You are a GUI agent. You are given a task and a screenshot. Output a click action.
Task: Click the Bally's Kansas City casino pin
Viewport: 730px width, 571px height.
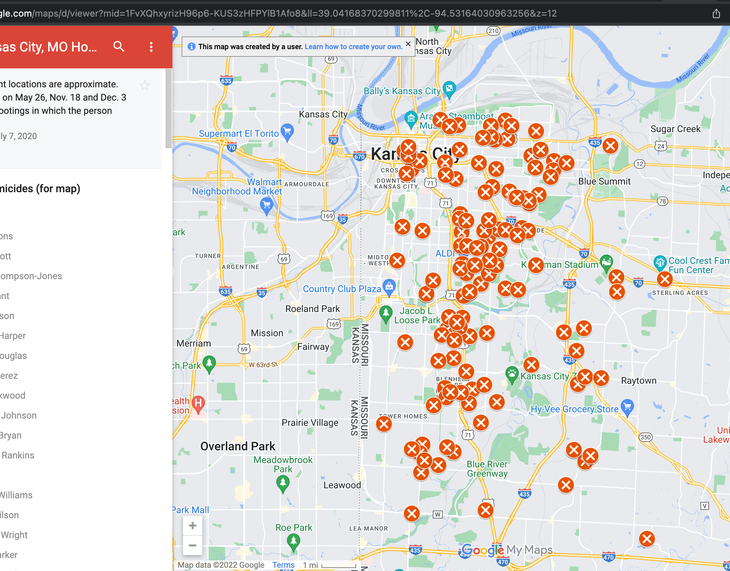tap(449, 90)
